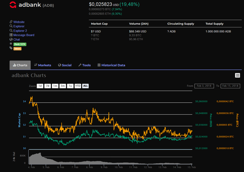Click the 0,00000273 BTC price line
This screenshot has width=244, height=172.
[105, 9]
